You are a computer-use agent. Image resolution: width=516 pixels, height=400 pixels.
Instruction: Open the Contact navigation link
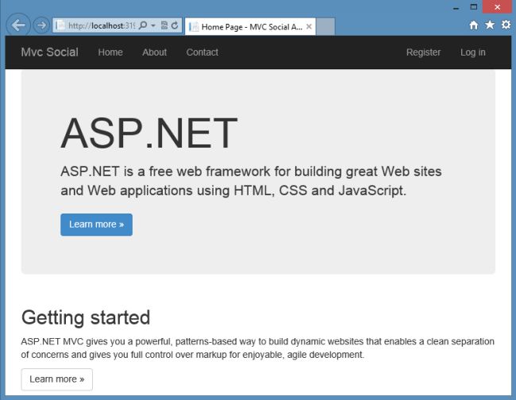pyautogui.click(x=202, y=52)
